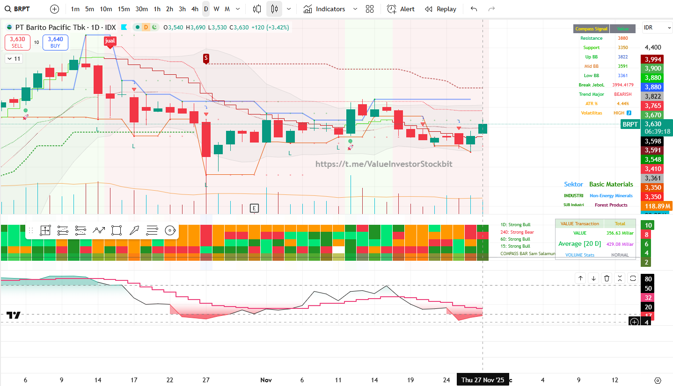Click the 3,640 BUY button

coord(55,43)
